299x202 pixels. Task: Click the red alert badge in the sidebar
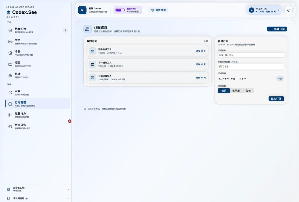click(x=70, y=121)
